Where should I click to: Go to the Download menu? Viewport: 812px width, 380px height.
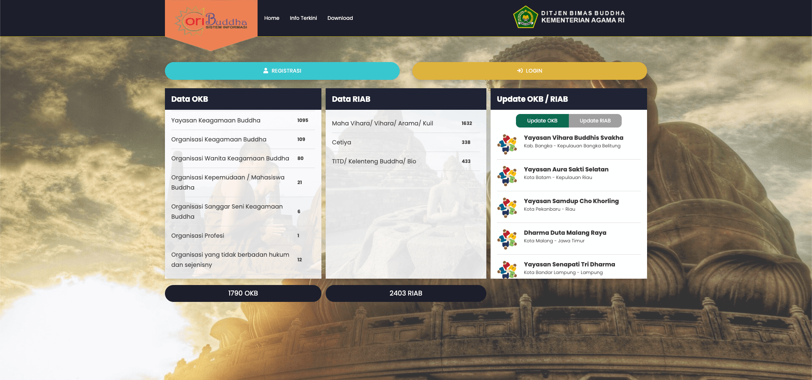click(340, 18)
